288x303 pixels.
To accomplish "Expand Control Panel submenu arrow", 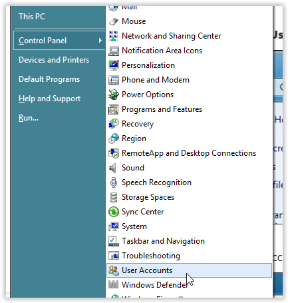I will point(100,41).
